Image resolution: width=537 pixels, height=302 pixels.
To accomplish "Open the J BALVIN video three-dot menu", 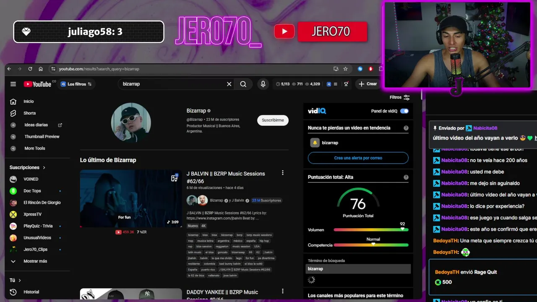I will tap(282, 173).
